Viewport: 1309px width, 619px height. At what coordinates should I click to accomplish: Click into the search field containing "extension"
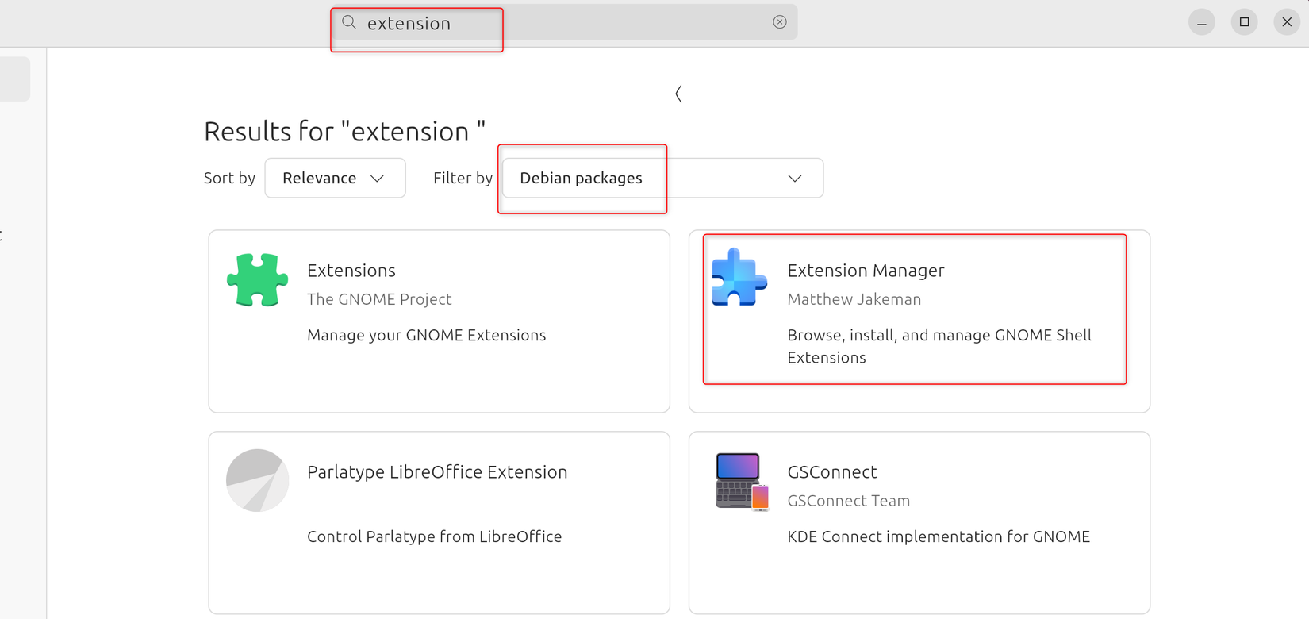(555, 23)
